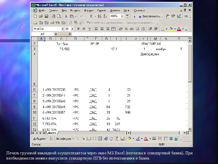This screenshot has height=164, width=218.
Task: Sort descending with the Z-A icon
Action: click(x=105, y=16)
